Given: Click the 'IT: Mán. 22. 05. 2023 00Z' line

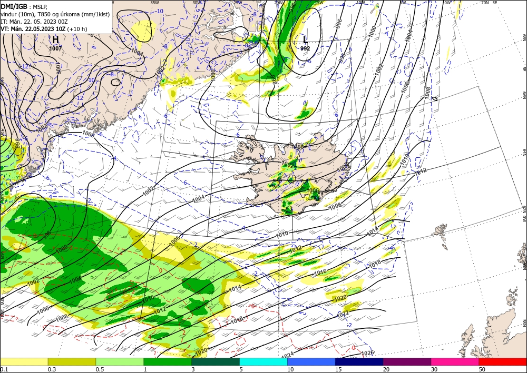Looking at the screenshot, I should 34,22.
